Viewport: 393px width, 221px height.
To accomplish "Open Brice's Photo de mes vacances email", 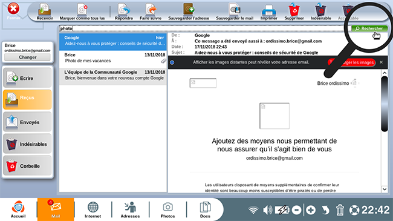I will pos(113,59).
